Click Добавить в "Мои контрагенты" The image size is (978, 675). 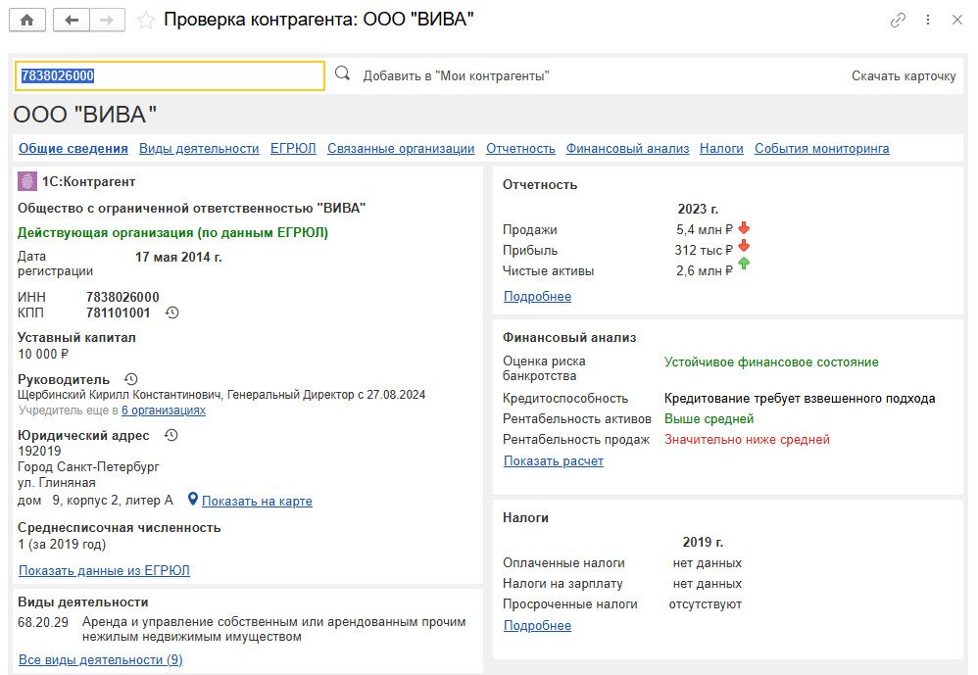tap(456, 75)
